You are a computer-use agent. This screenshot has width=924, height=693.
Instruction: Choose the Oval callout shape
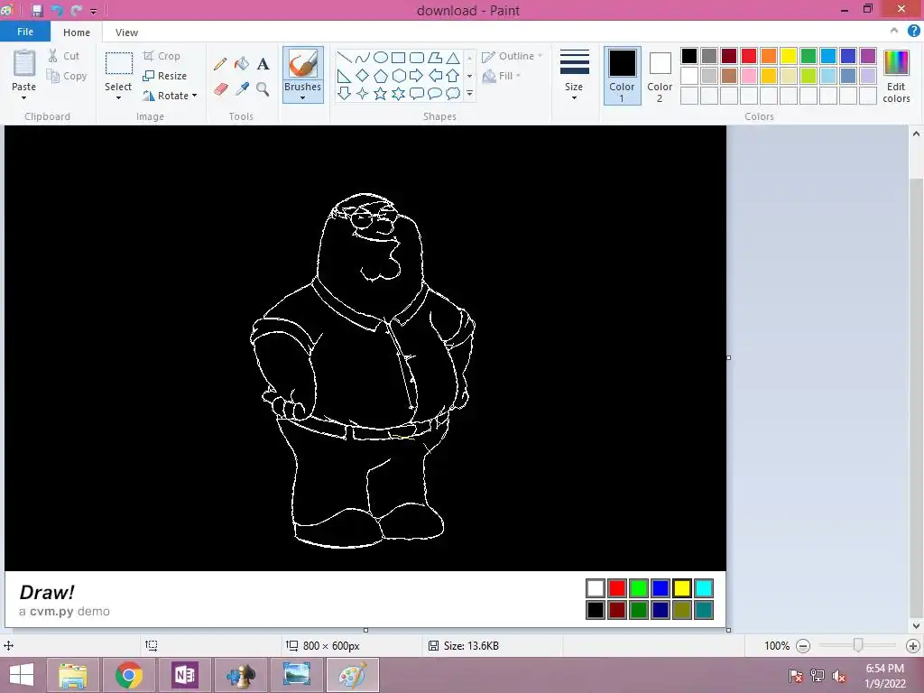[x=435, y=93]
